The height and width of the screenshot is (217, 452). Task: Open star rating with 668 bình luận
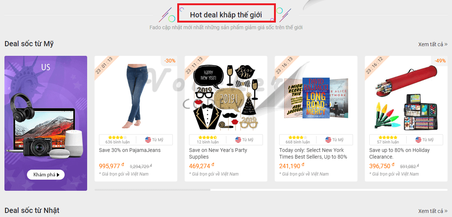[298, 138]
